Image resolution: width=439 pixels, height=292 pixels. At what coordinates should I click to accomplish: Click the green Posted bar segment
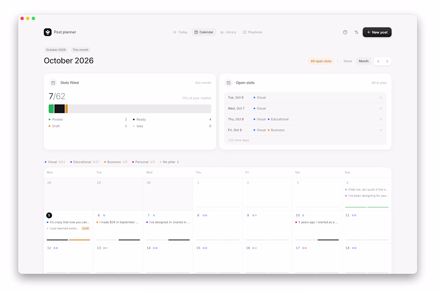coord(51,109)
